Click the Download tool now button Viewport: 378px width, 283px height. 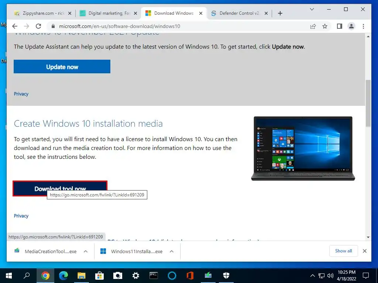pyautogui.click(x=60, y=188)
